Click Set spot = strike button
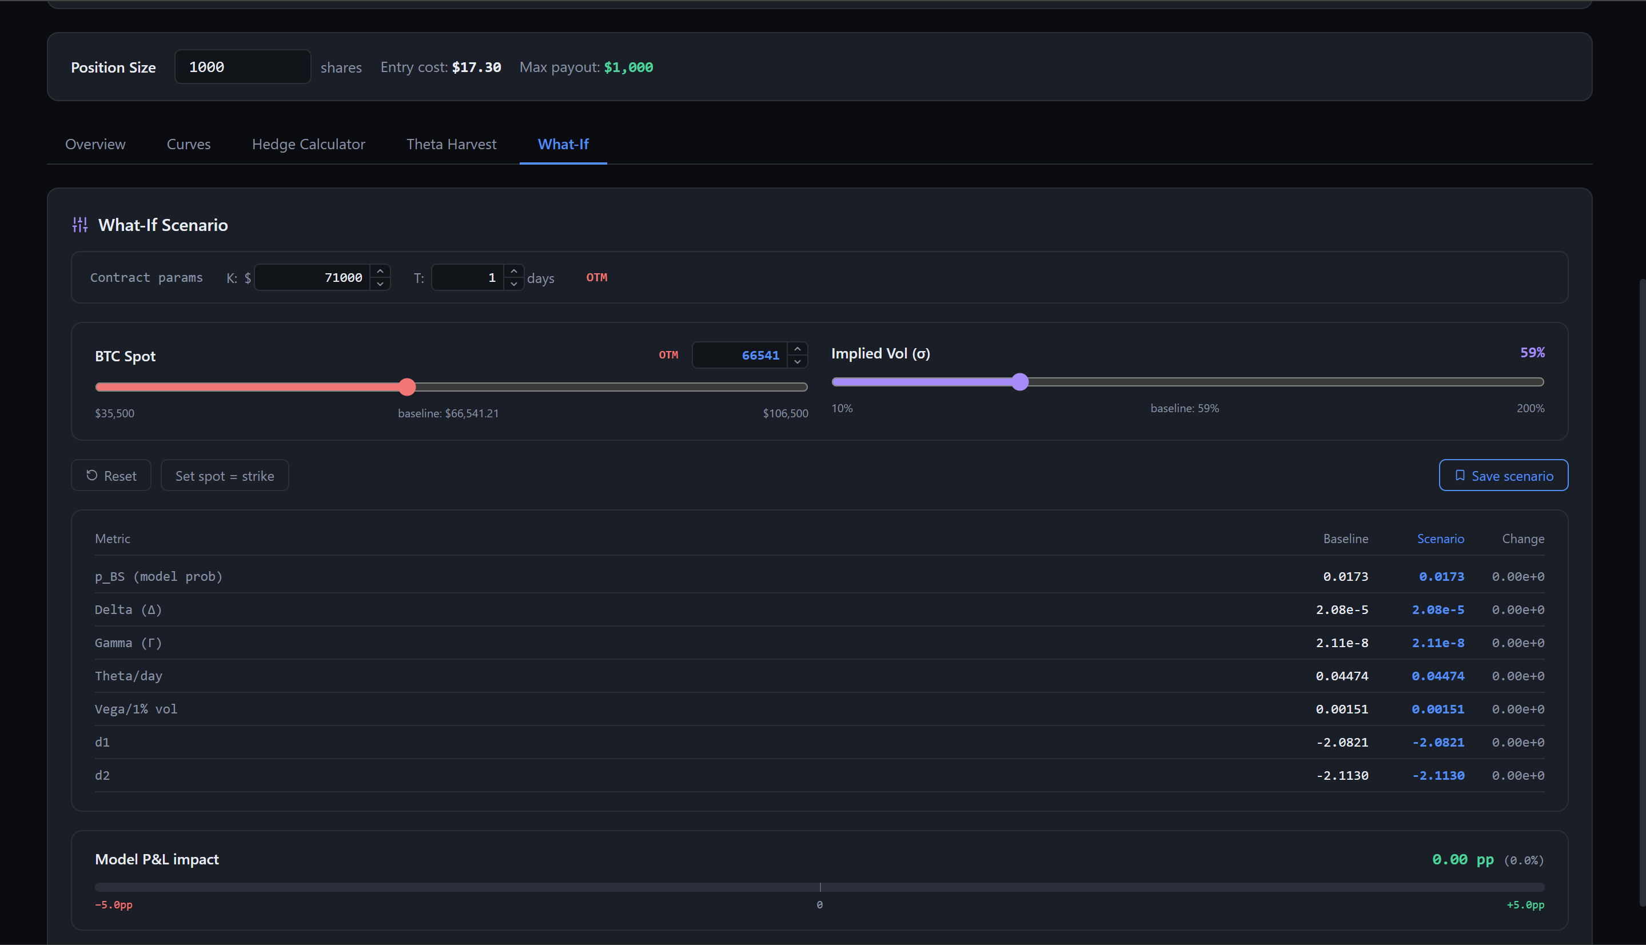Viewport: 1646px width, 945px height. pyautogui.click(x=225, y=476)
